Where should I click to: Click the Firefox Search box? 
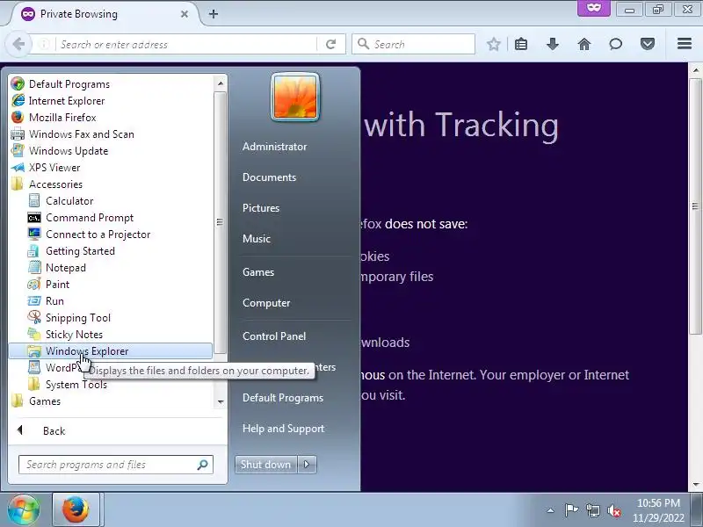(413, 44)
